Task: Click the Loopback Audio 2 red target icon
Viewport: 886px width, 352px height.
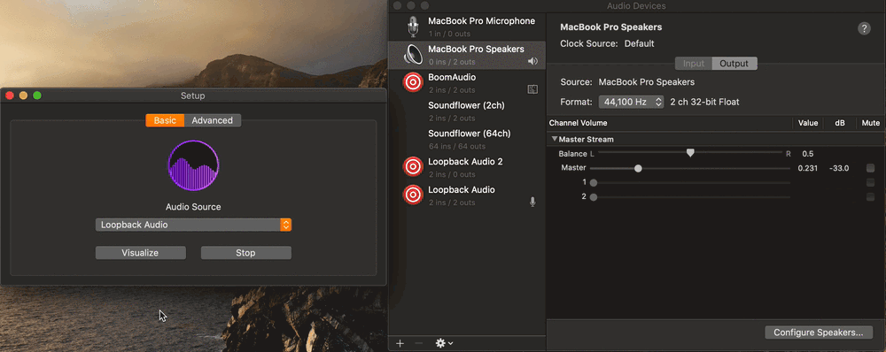Action: 413,167
